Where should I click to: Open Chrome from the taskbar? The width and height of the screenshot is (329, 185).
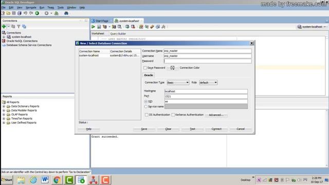pos(57,180)
